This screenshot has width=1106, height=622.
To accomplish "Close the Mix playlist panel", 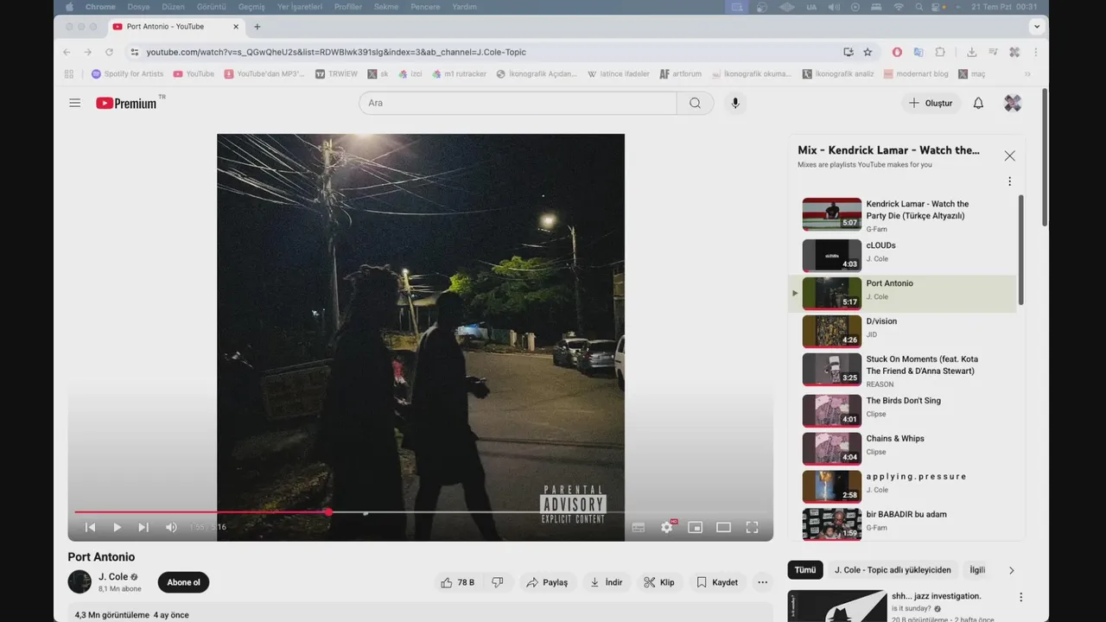I will pyautogui.click(x=1009, y=155).
